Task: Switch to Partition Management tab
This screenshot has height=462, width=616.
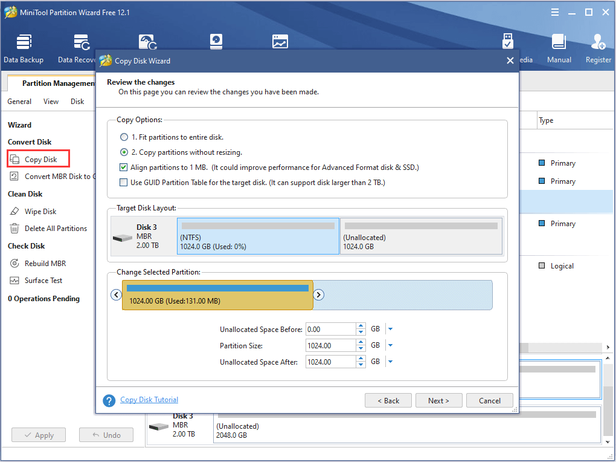Action: pos(53,83)
